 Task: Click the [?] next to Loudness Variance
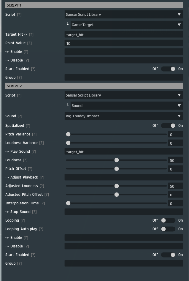[x=42, y=143]
